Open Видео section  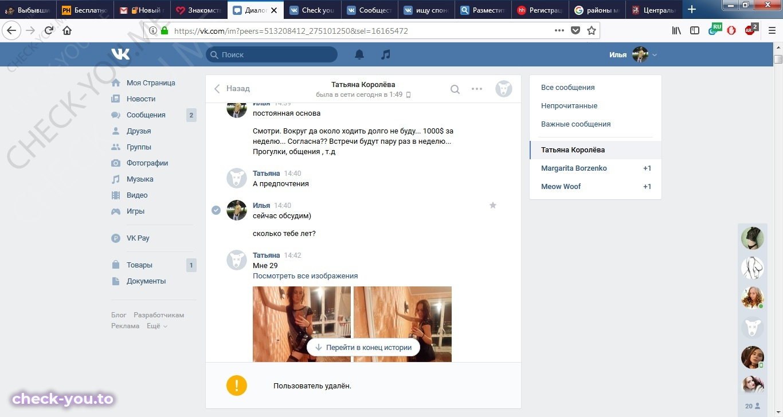pos(137,195)
